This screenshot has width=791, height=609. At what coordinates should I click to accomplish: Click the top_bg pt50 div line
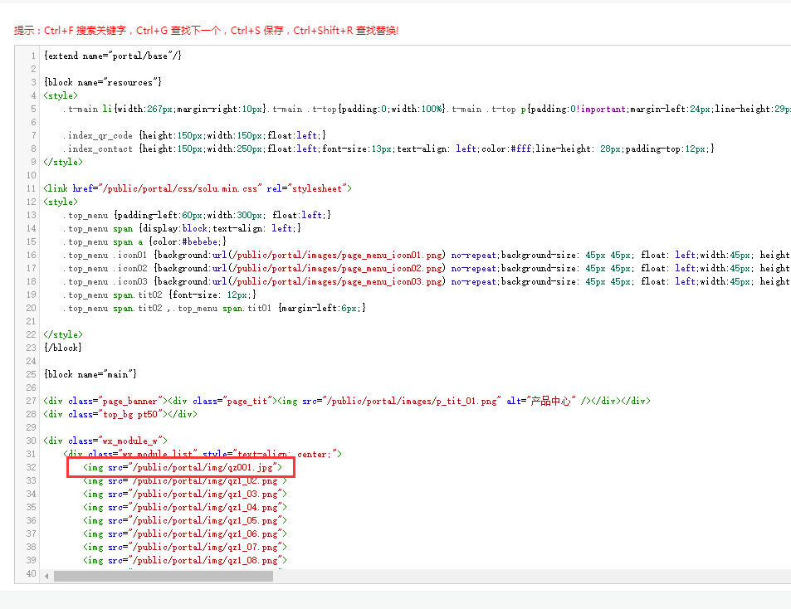point(120,415)
